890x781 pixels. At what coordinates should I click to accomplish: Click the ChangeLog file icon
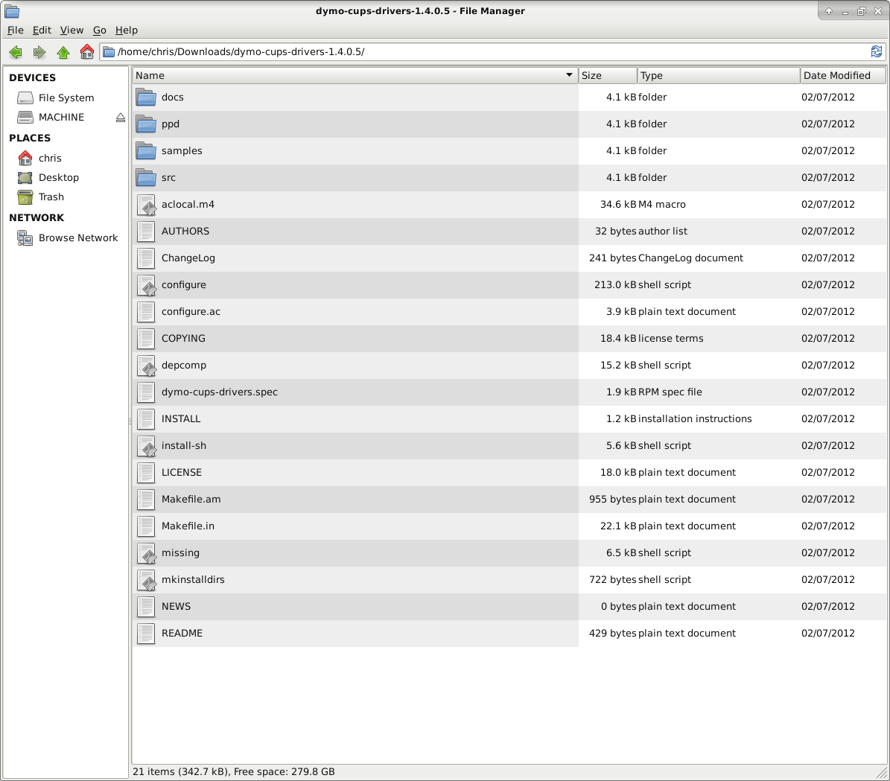(147, 258)
